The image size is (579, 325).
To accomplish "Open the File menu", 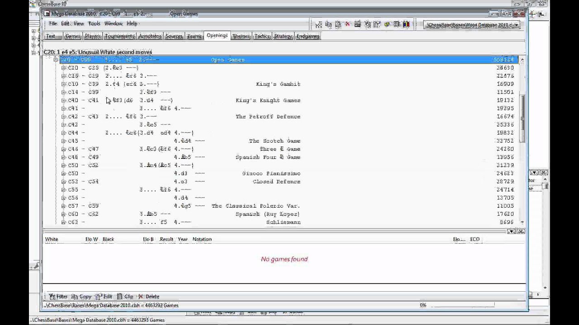I will (x=53, y=23).
